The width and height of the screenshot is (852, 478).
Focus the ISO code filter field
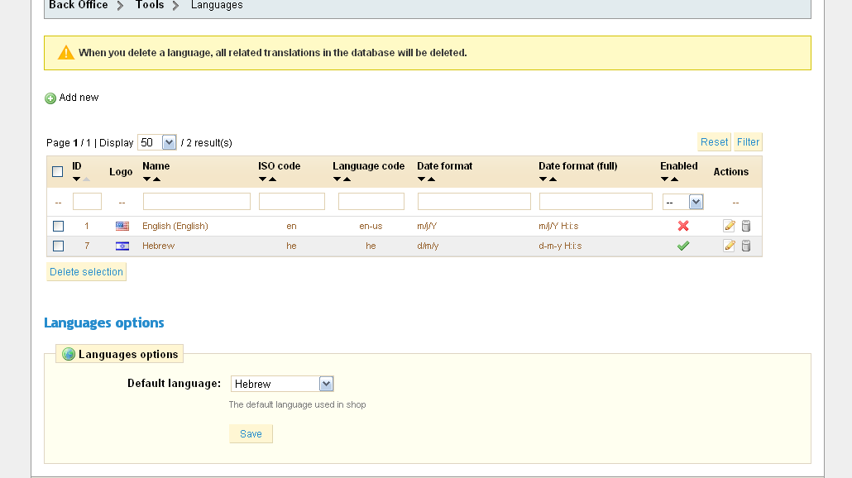(292, 202)
